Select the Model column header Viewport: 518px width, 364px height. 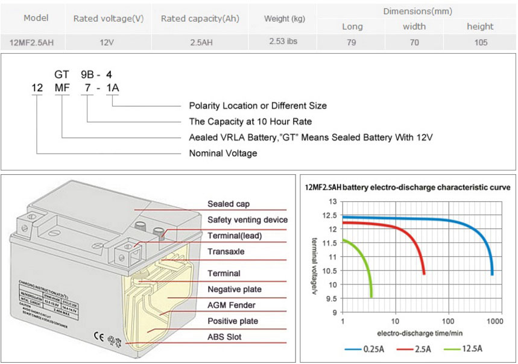[36, 18]
